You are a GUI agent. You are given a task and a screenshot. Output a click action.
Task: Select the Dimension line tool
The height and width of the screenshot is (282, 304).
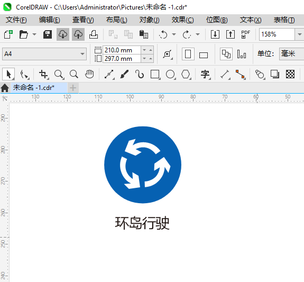coord(225,74)
